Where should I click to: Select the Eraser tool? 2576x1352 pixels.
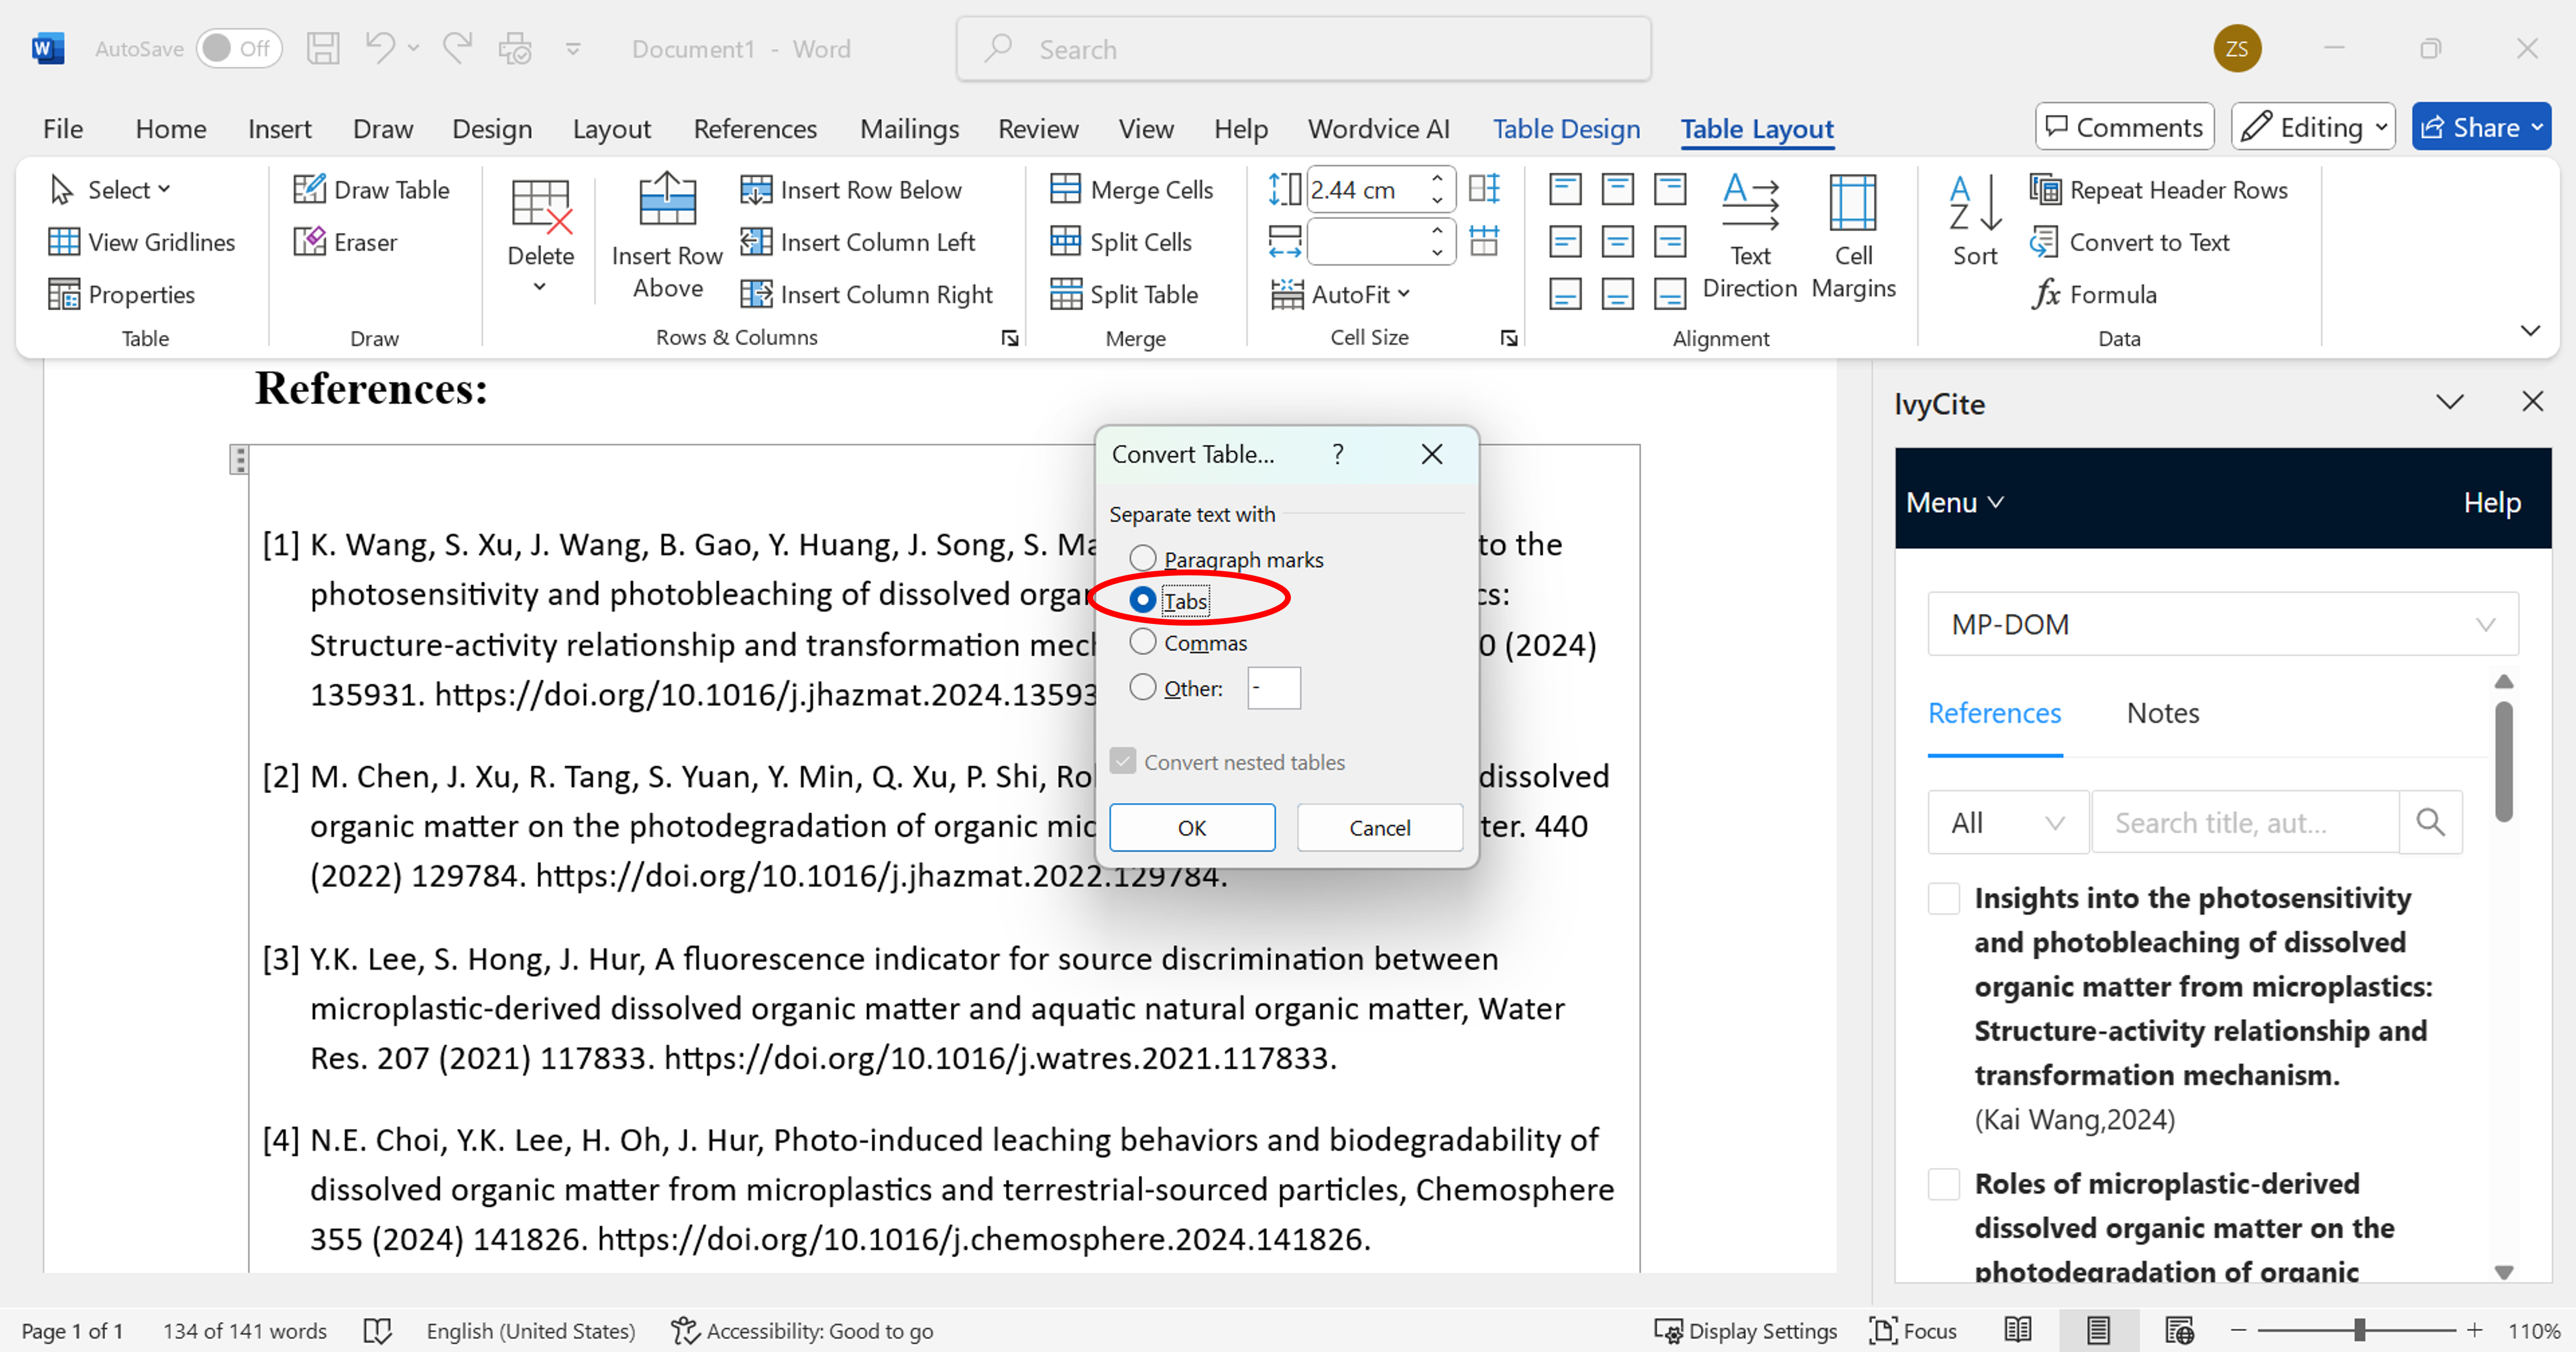tap(345, 242)
